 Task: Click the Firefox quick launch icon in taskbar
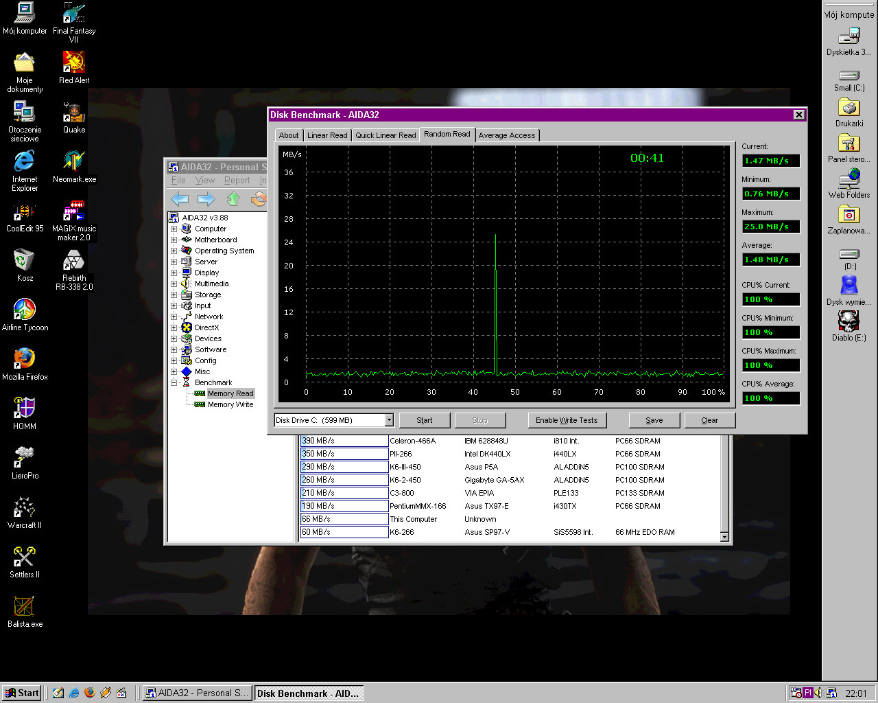[x=90, y=693]
